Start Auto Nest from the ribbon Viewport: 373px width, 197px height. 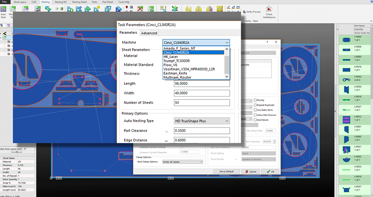3,12
